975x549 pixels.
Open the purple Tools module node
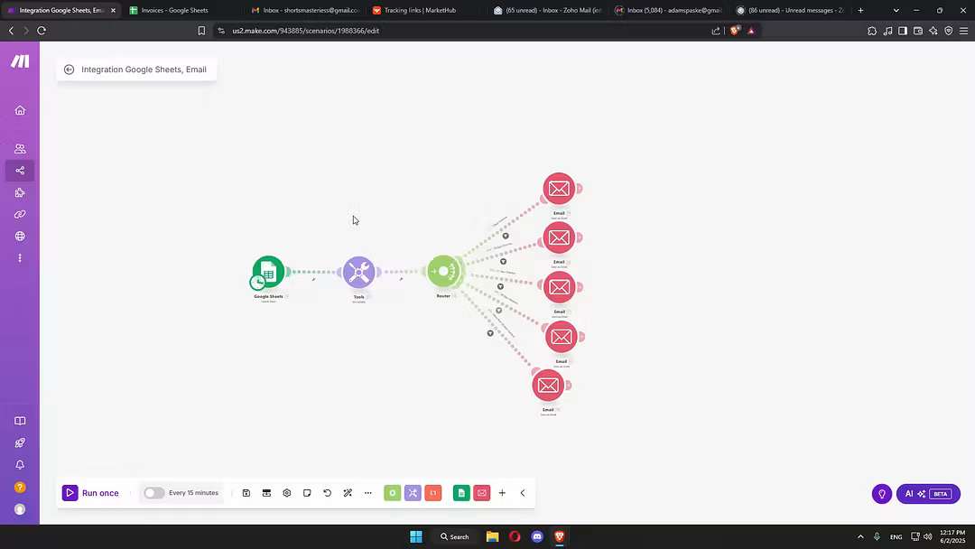pos(358,272)
